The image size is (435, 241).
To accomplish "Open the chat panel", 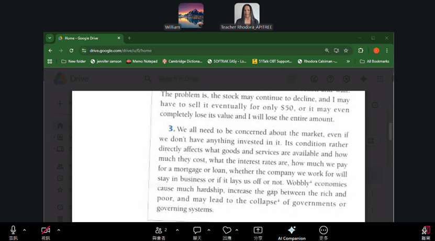I will click(x=197, y=232).
